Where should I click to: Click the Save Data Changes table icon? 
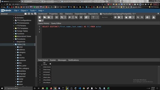56,17
